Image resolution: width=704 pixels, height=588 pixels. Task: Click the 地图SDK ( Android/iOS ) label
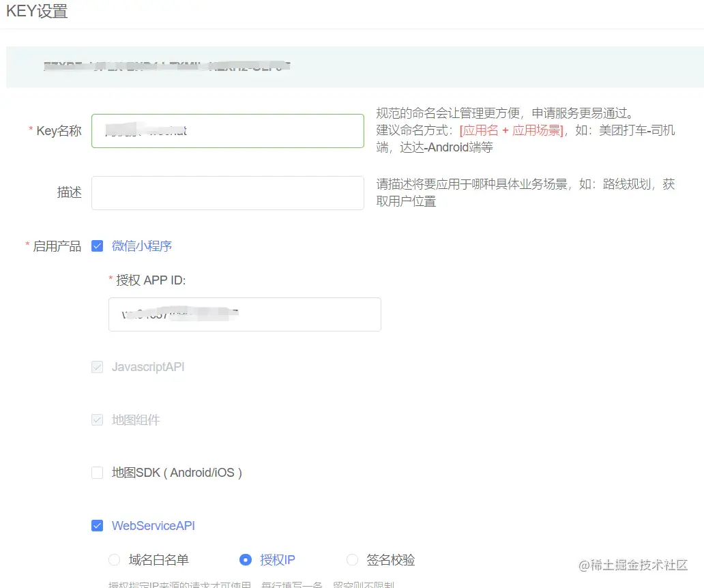point(177,473)
